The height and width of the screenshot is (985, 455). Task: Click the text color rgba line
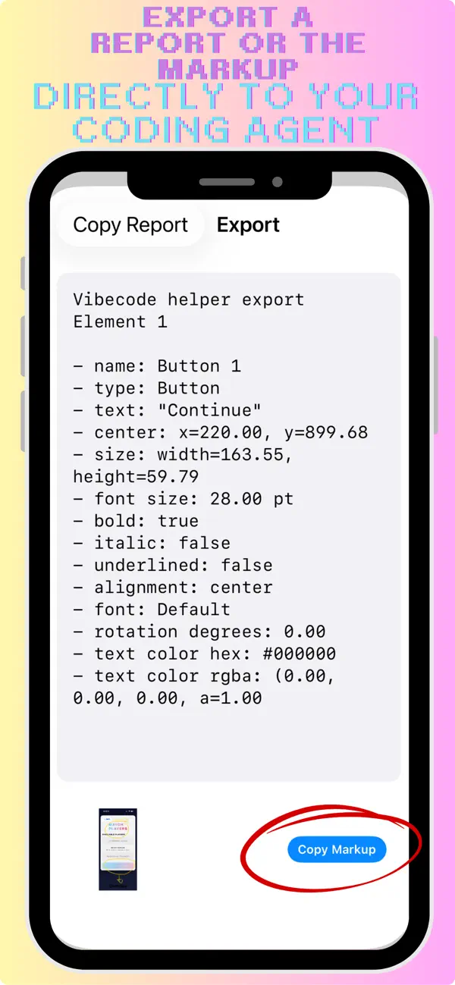coord(203,676)
